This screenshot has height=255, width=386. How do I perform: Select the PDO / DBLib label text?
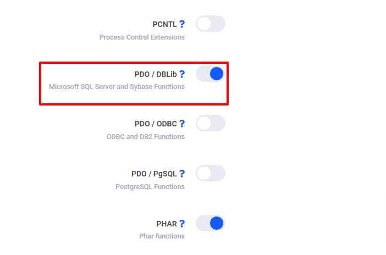click(156, 74)
